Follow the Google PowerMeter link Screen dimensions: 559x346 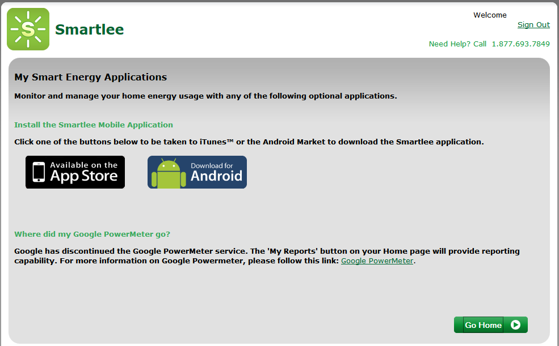tap(377, 261)
